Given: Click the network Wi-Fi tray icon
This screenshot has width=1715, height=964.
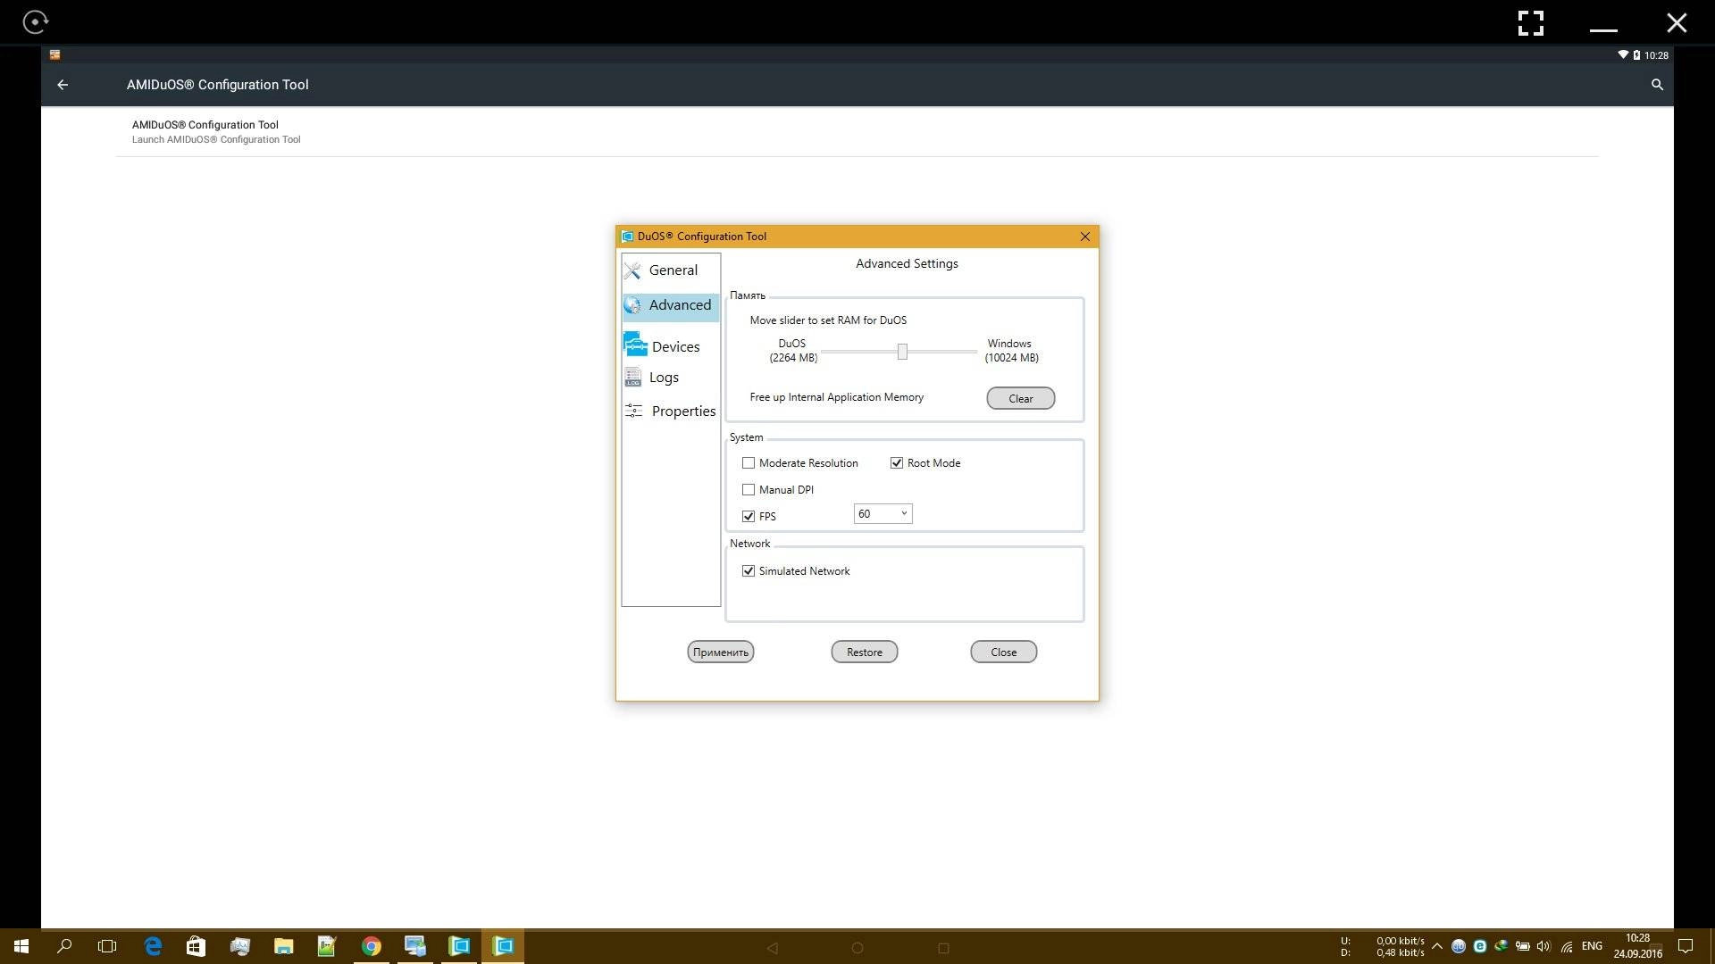Looking at the screenshot, I should click(x=1567, y=946).
